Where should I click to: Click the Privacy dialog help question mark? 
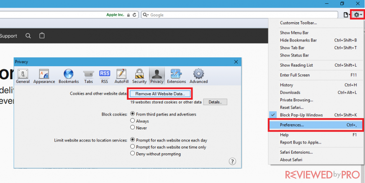click(x=232, y=161)
